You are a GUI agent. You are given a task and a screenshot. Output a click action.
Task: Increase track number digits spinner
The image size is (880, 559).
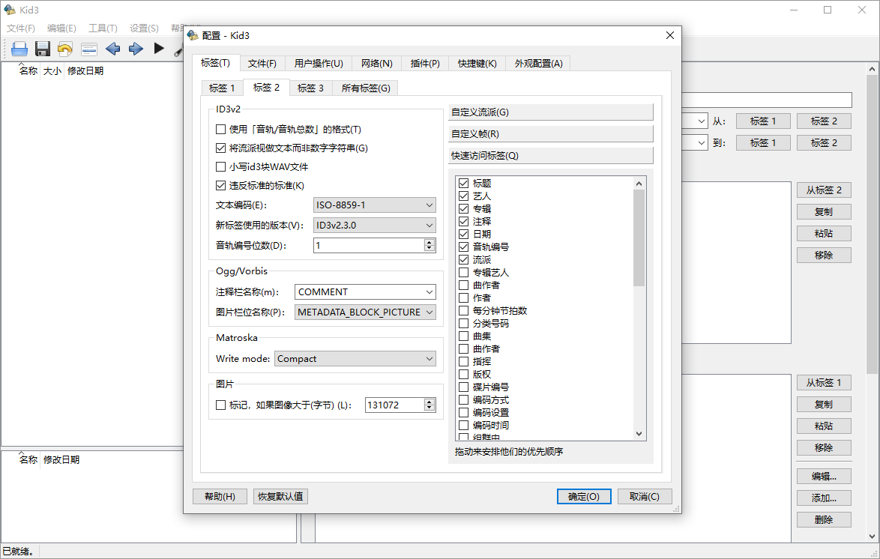(x=430, y=243)
